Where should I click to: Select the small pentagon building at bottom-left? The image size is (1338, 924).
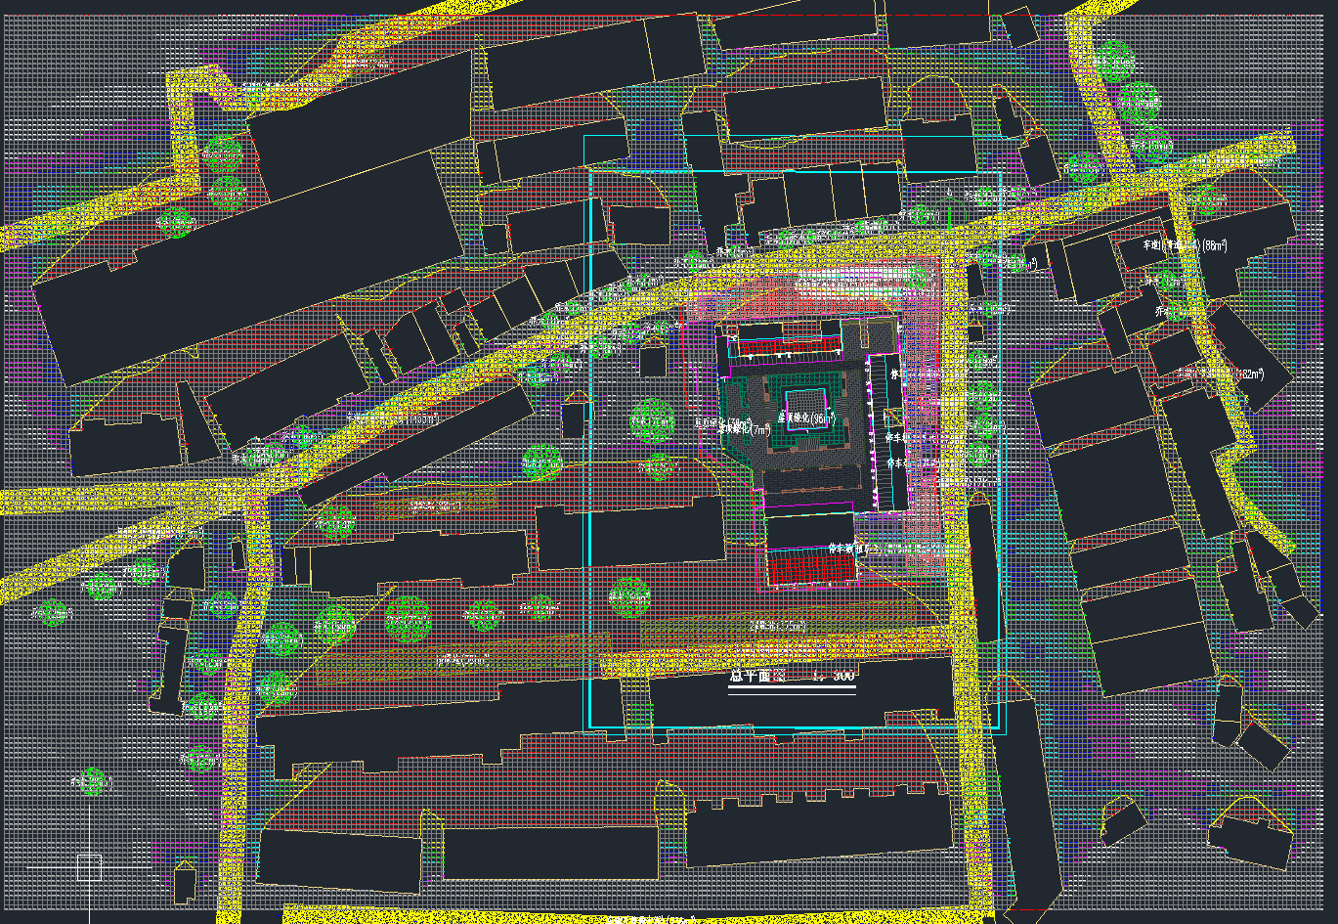click(185, 882)
